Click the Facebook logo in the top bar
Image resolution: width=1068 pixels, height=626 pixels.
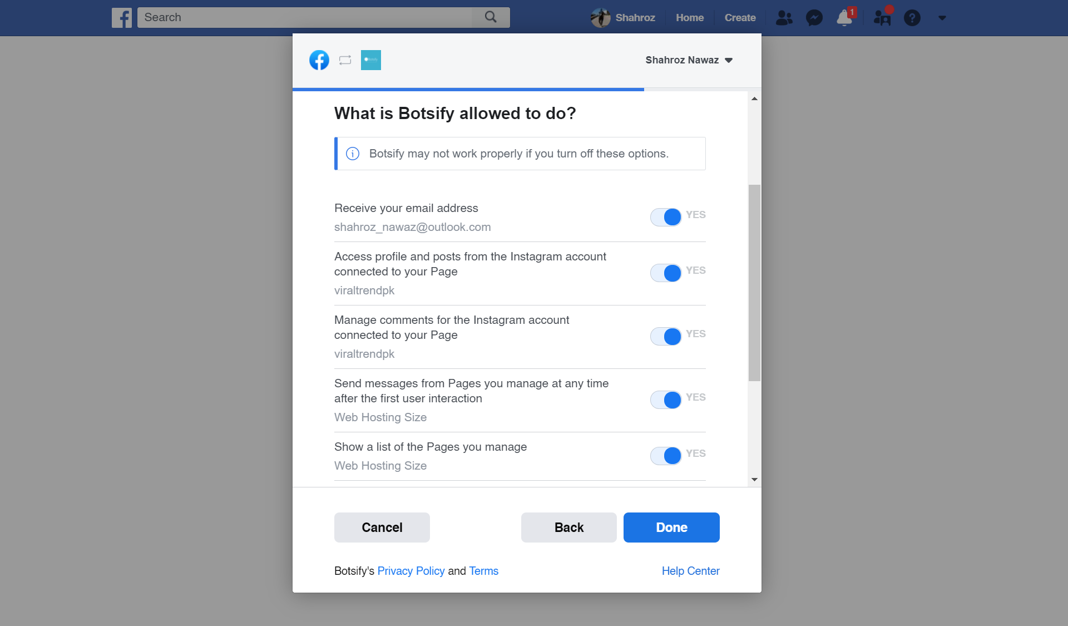122,18
